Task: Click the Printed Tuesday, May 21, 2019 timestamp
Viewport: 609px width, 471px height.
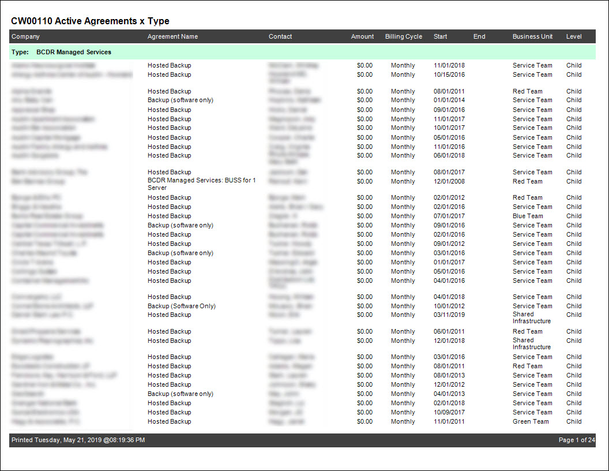Action: click(78, 440)
